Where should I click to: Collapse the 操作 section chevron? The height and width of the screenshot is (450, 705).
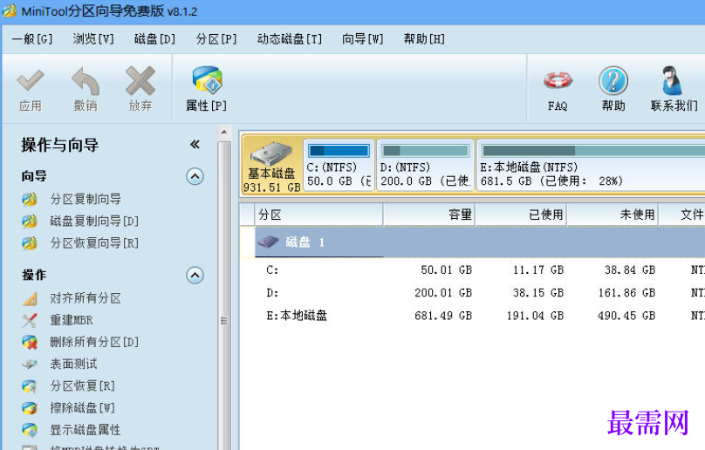click(x=195, y=275)
